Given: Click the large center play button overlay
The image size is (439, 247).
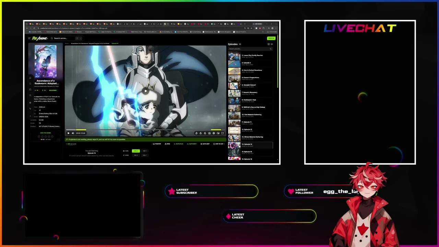Looking at the screenshot, I should coord(145,91).
